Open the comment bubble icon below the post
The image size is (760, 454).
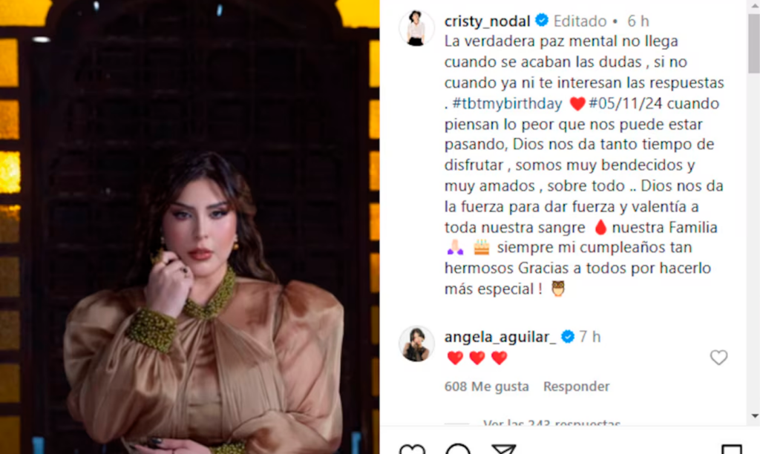coord(457,449)
